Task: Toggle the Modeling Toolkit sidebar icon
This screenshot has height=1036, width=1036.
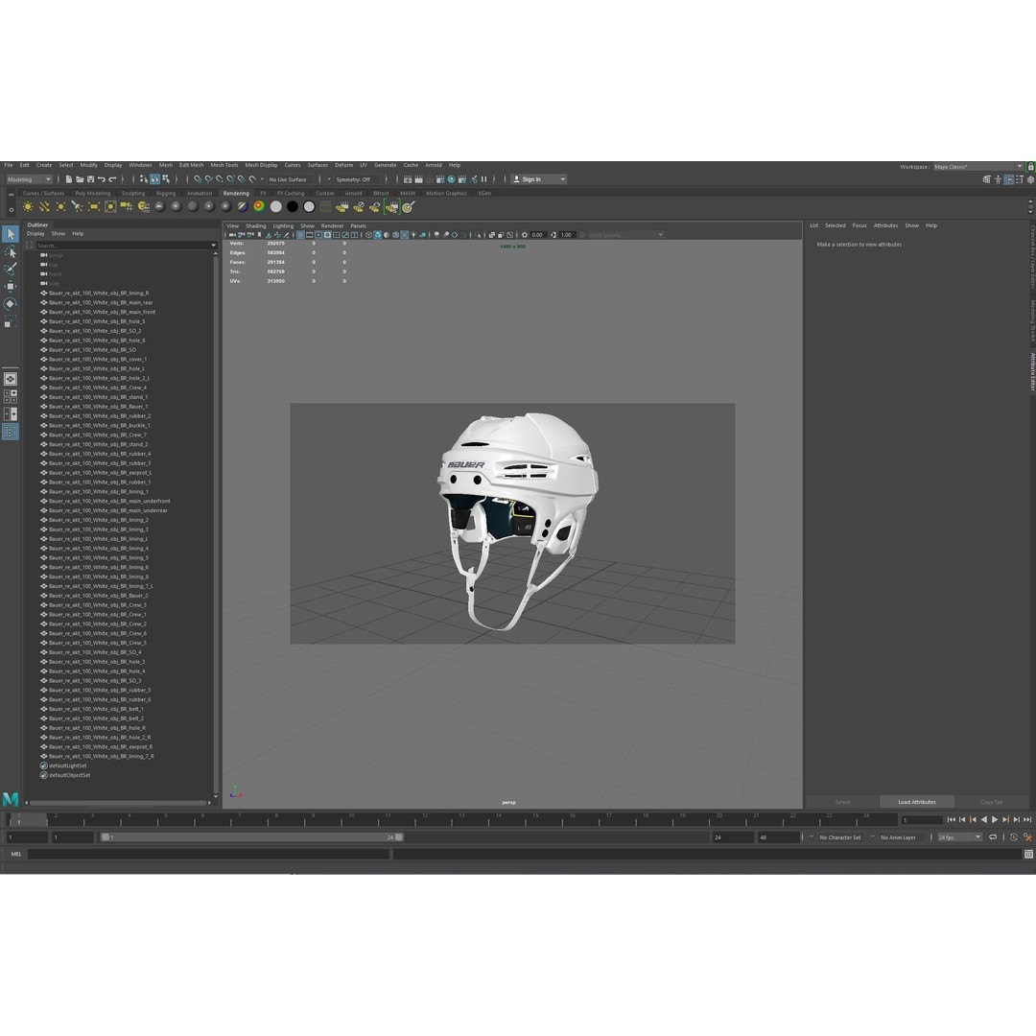Action: [986, 179]
